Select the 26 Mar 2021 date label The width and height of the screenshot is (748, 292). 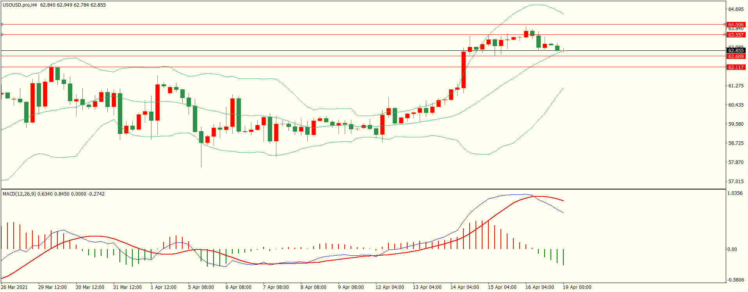click(x=14, y=287)
